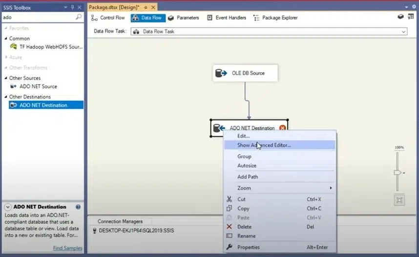This screenshot has width=419, height=257.
Task: Open the document tabs list dropdown arrow
Action: (406, 7)
